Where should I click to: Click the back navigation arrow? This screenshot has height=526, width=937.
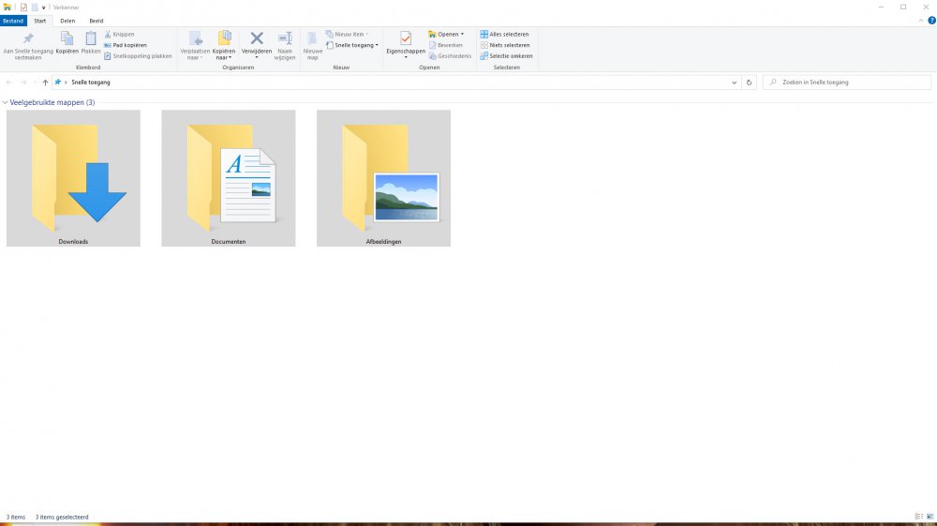9,83
